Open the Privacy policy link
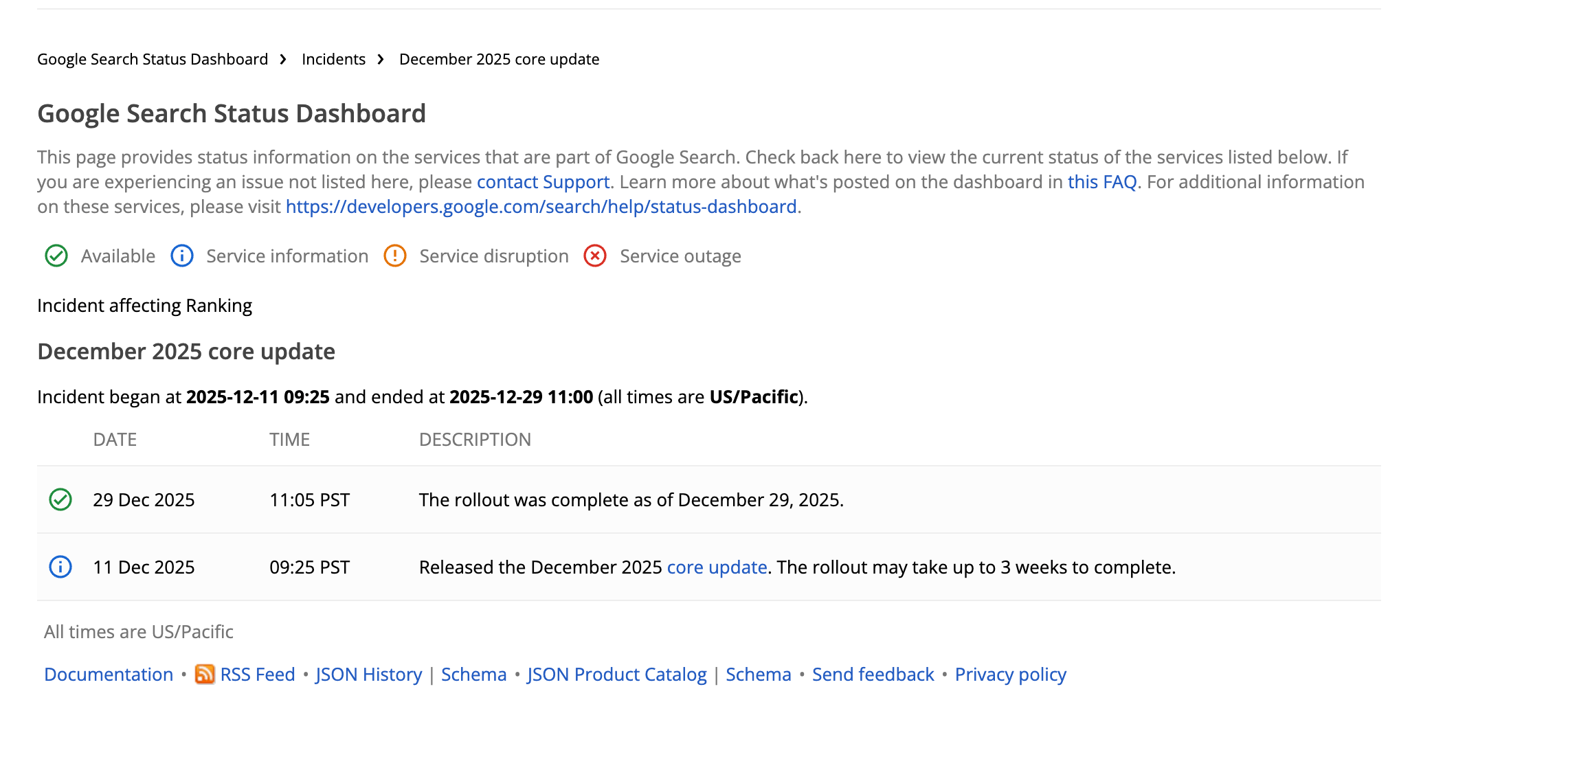The image size is (1579, 779). pyautogui.click(x=1010, y=674)
